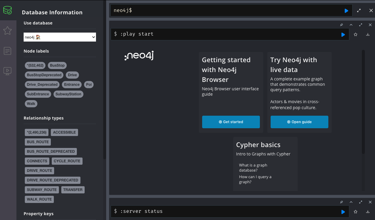Click the sidebar vertical scrollbar
This screenshot has height=220, width=375.
point(104,79)
